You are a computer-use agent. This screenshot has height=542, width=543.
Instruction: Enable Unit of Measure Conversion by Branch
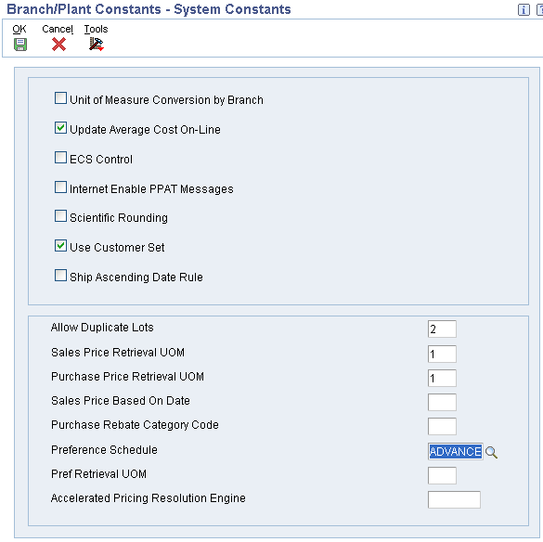pos(60,98)
